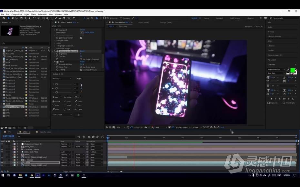Viewport: 300px width, 187px height.
Task: Switch to the Small Screen workspace
Action: (x=235, y=18)
